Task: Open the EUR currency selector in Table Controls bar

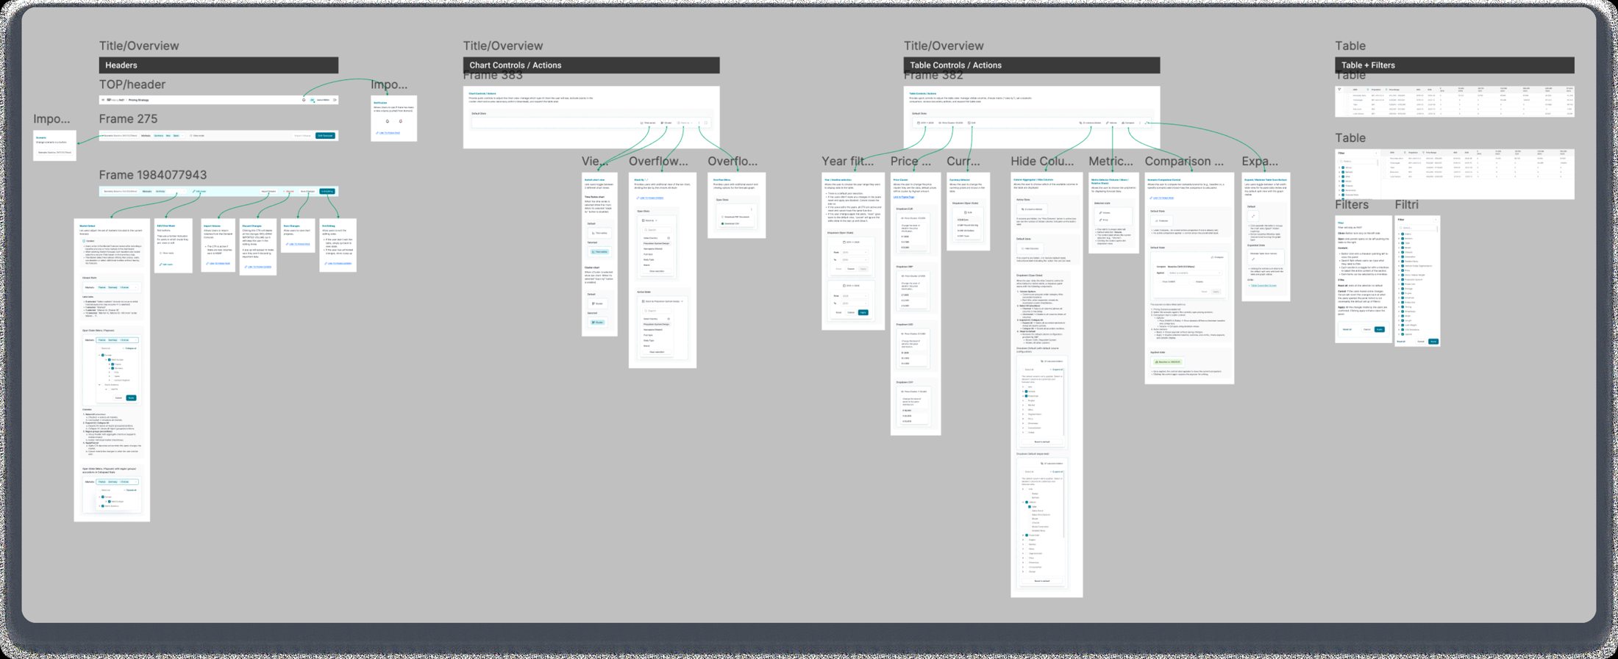Action: click(x=972, y=123)
